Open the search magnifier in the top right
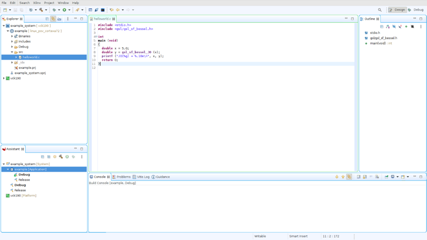The width and height of the screenshot is (427, 240). [x=379, y=10]
